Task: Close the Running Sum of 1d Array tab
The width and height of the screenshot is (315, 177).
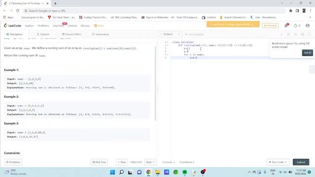Action: pos(48,3)
